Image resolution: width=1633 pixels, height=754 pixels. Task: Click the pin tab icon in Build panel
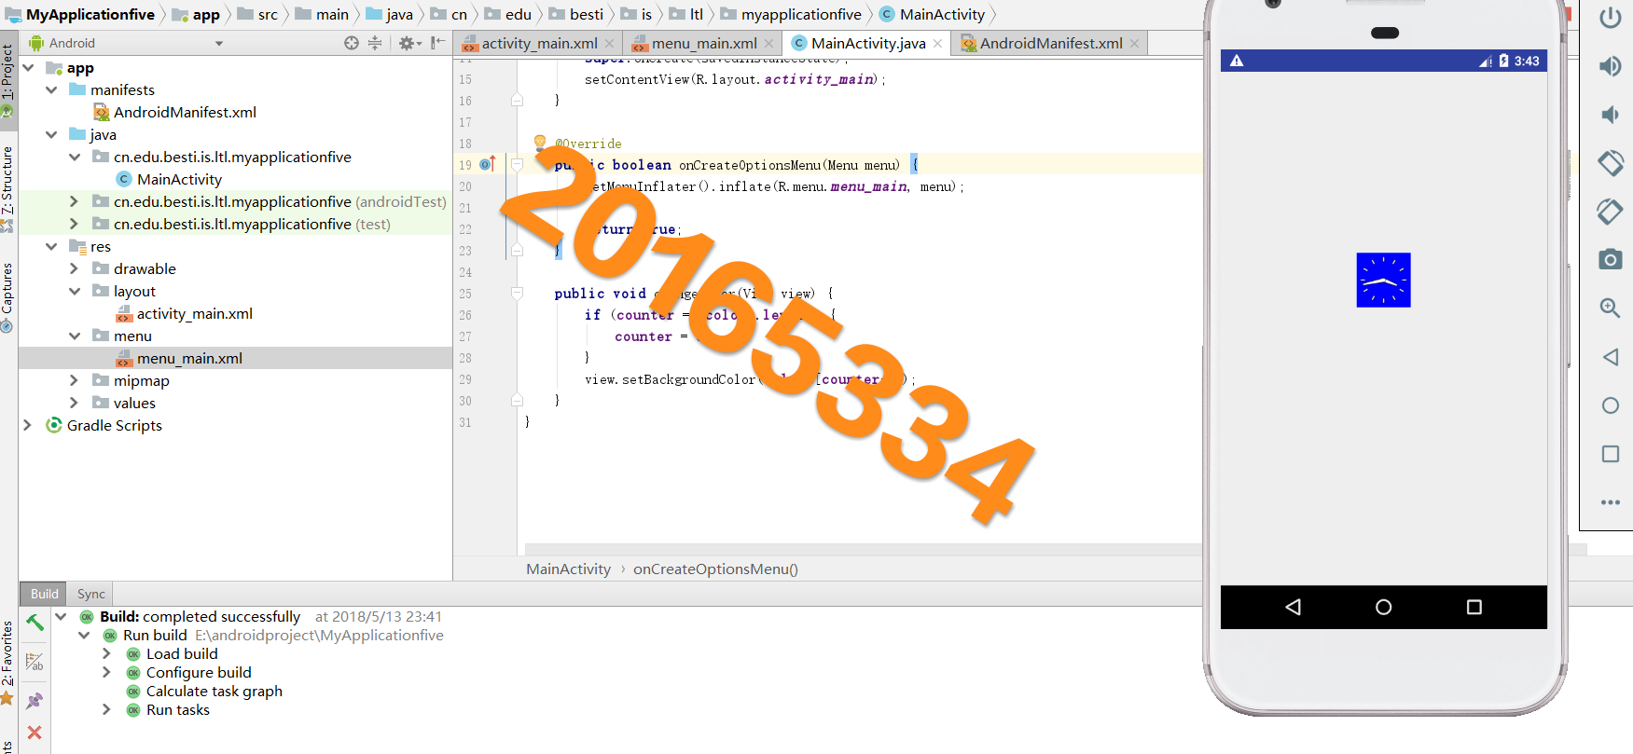point(35,700)
